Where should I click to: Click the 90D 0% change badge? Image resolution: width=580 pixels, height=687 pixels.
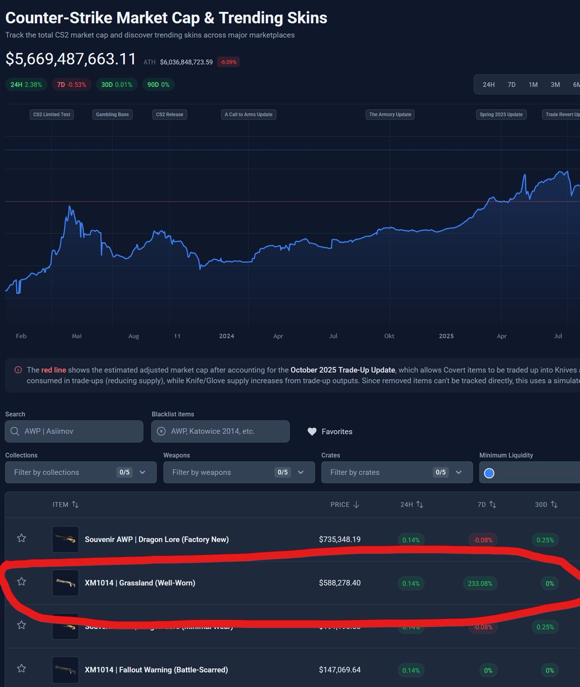click(158, 85)
